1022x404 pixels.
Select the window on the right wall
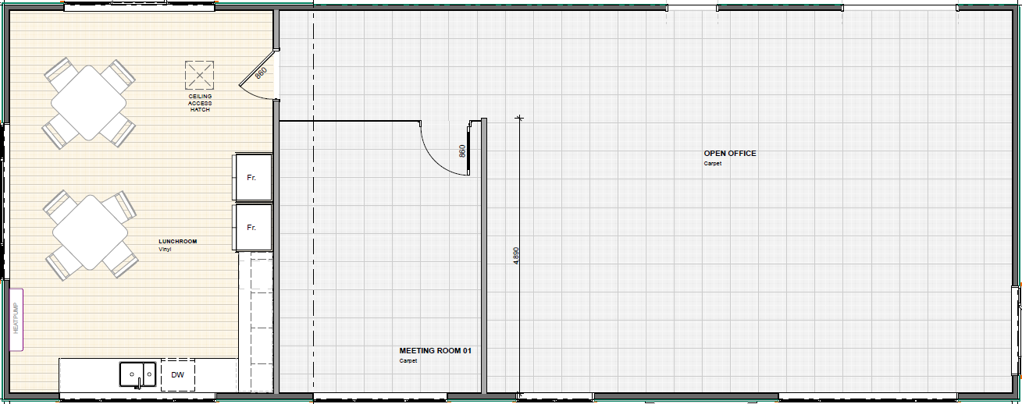(1017, 330)
